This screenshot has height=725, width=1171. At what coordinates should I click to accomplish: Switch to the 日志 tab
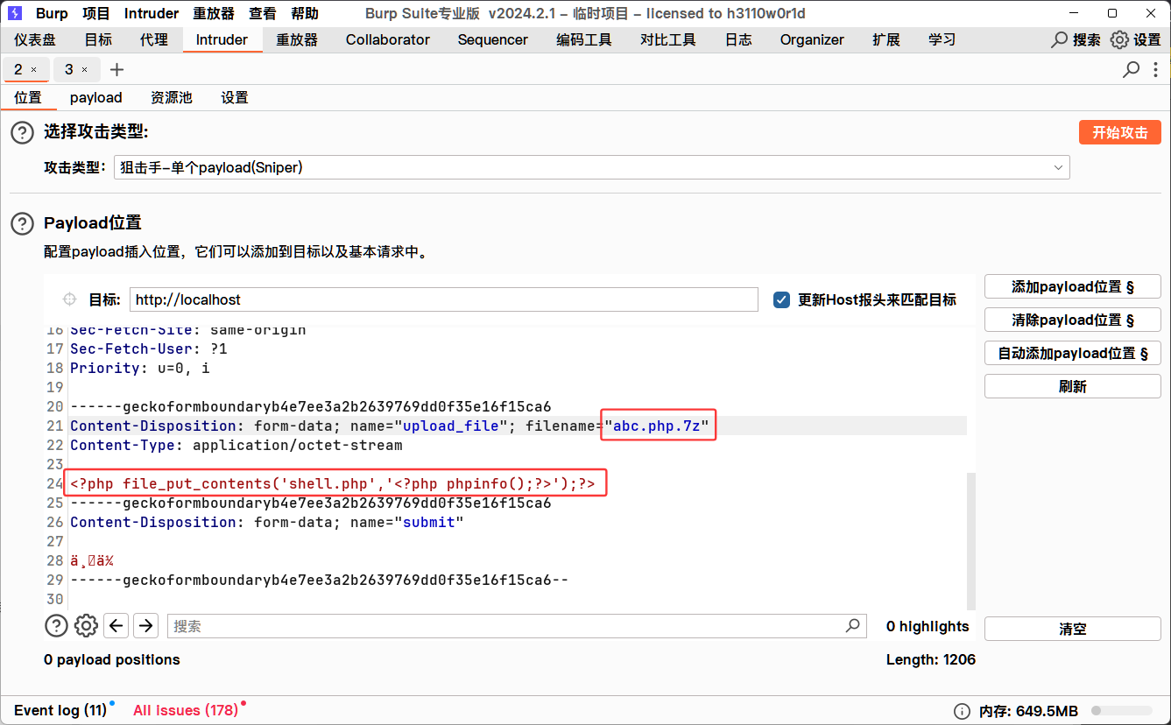(738, 40)
